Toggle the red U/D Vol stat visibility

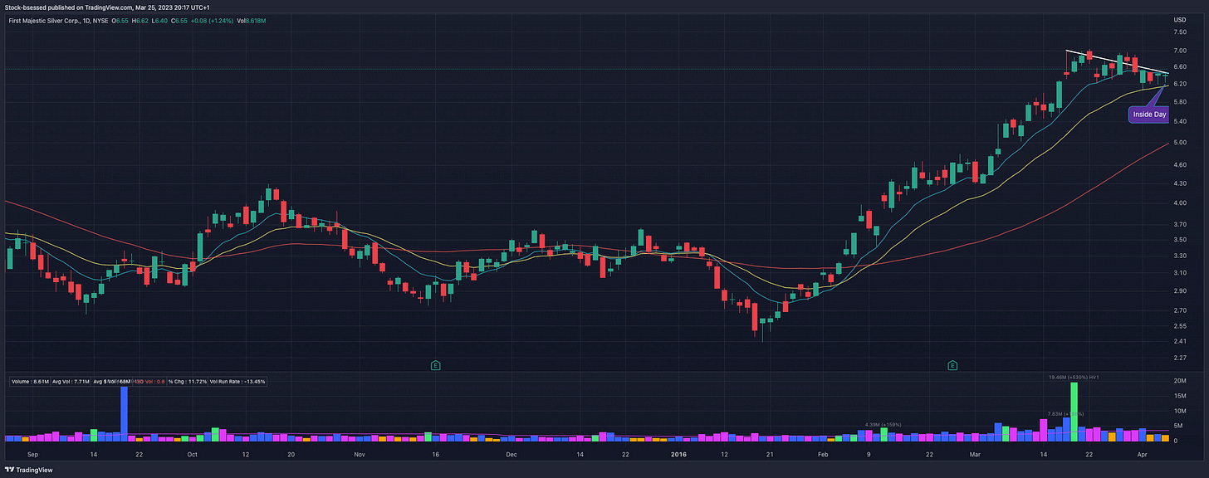tap(149, 381)
